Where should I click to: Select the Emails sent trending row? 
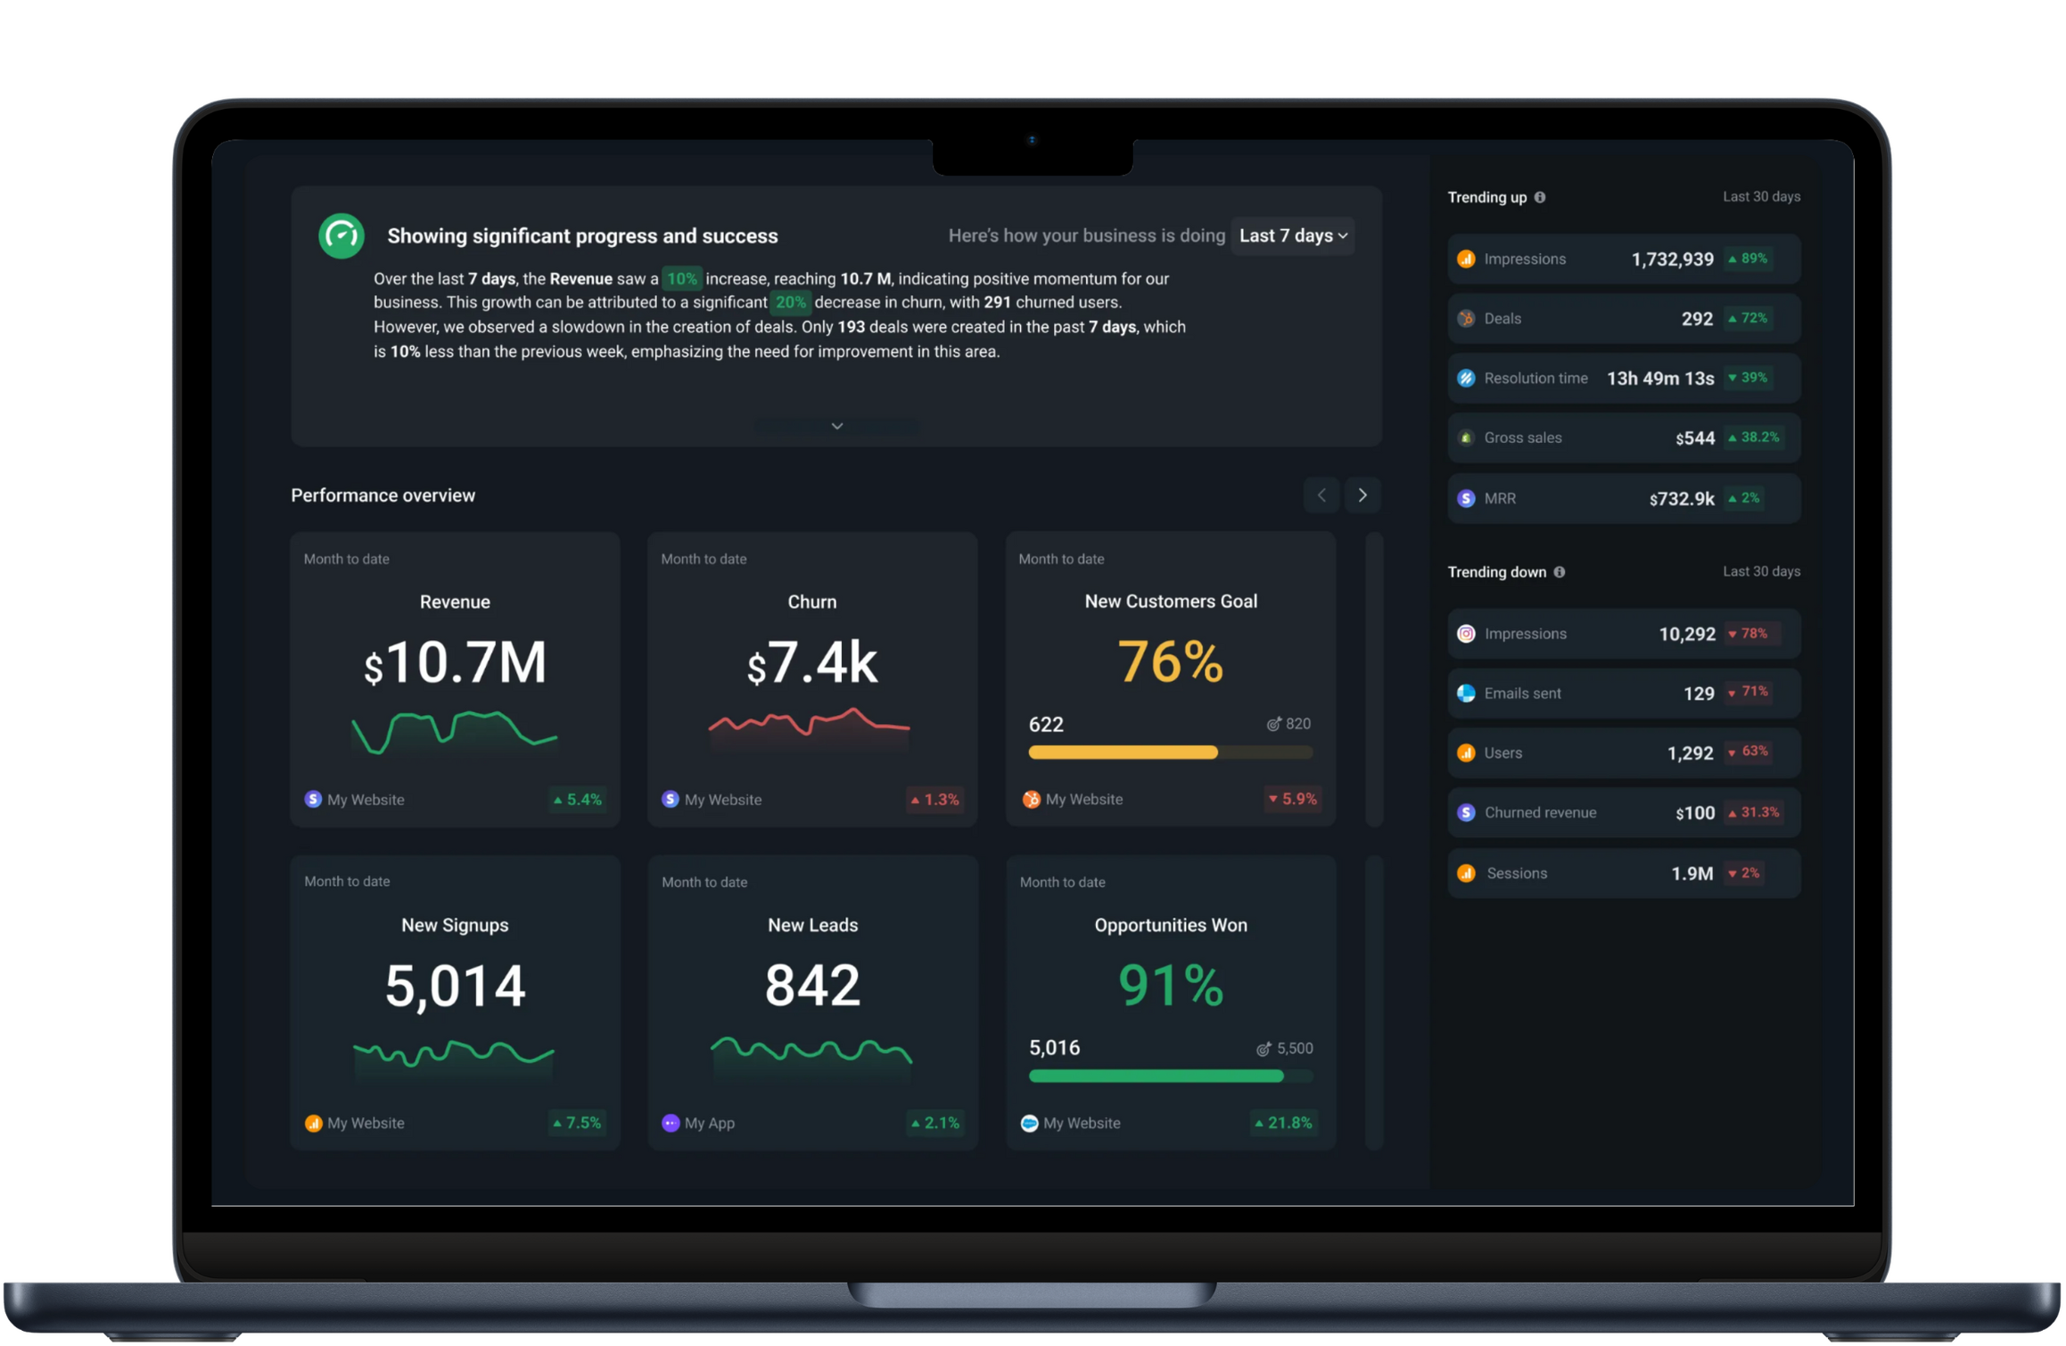click(1623, 694)
